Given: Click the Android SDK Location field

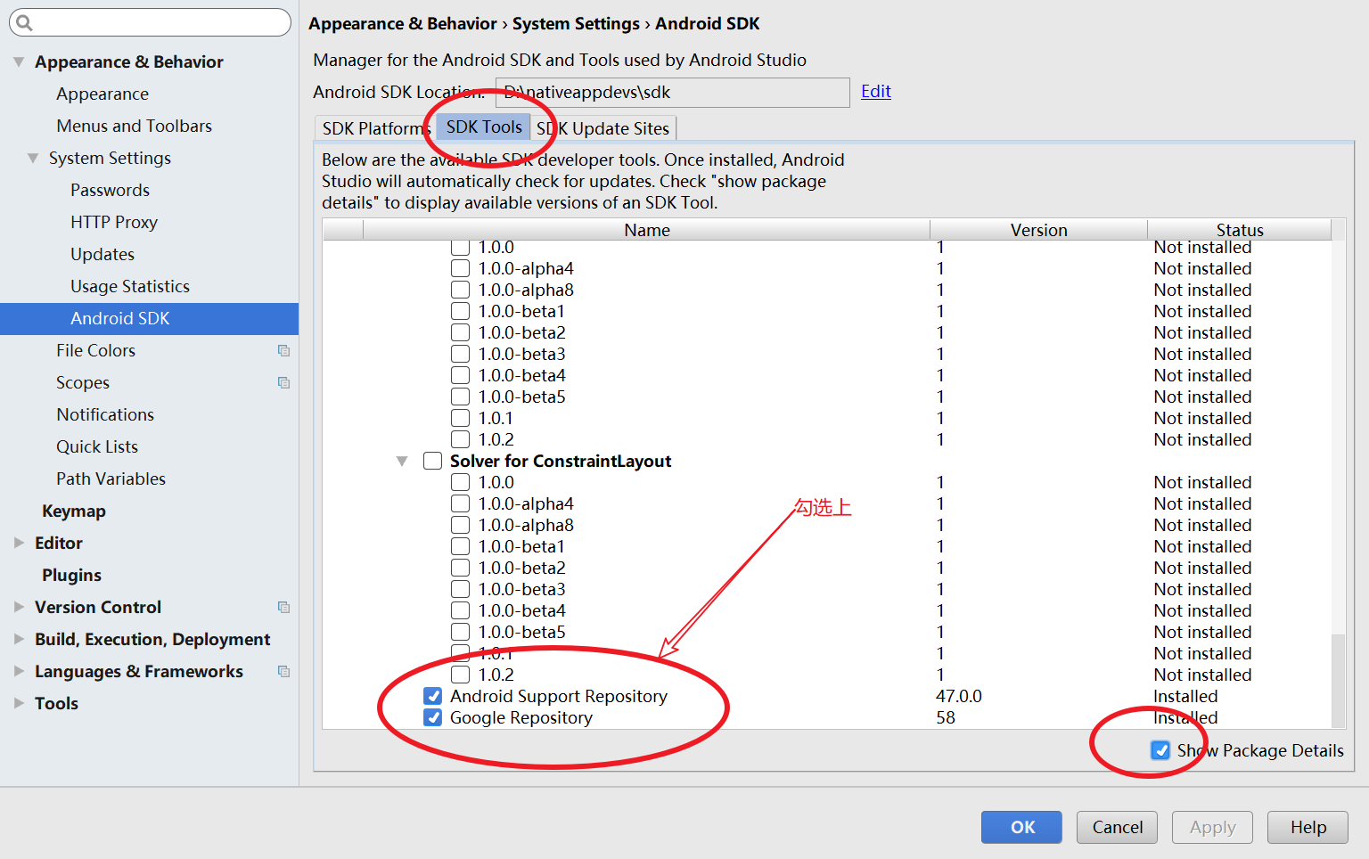Looking at the screenshot, I should pos(672,92).
